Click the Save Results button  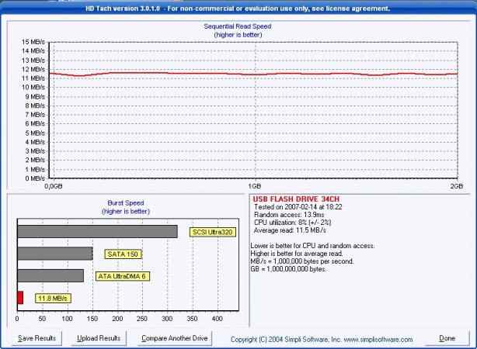pyautogui.click(x=37, y=338)
